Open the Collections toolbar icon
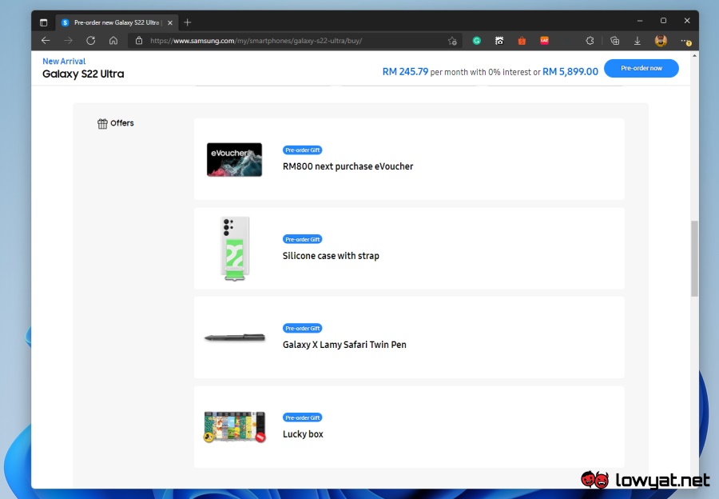 coord(614,41)
